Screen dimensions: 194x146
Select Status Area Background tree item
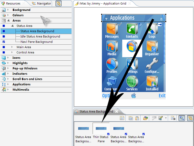pos(37,31)
